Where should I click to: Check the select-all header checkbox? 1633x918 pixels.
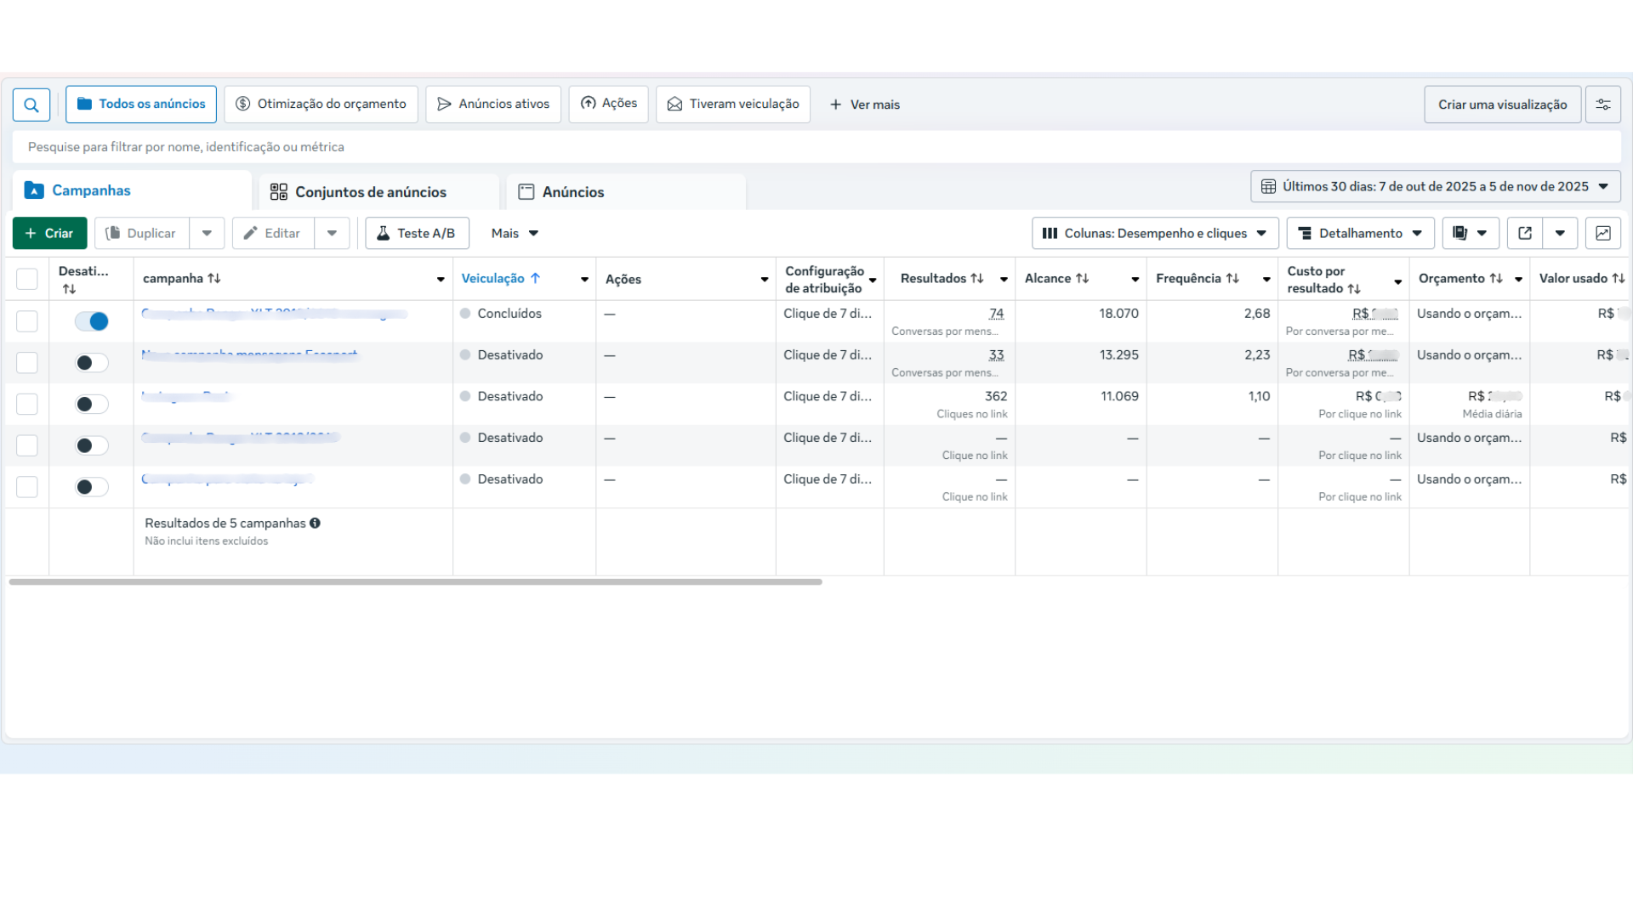point(27,279)
